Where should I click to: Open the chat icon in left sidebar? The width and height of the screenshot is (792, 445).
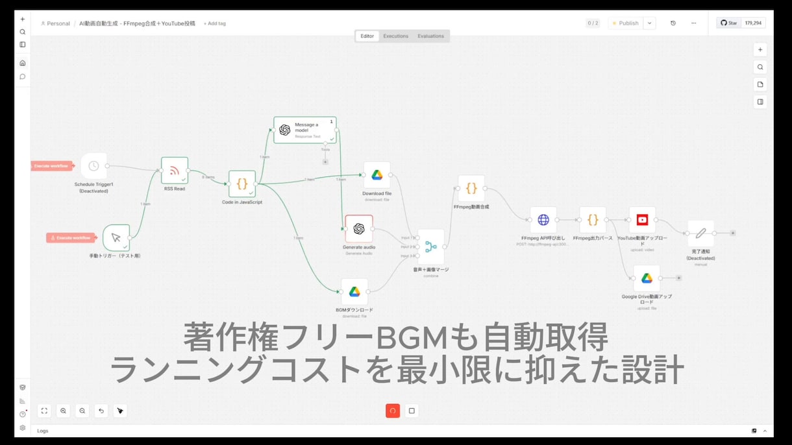pos(23,77)
